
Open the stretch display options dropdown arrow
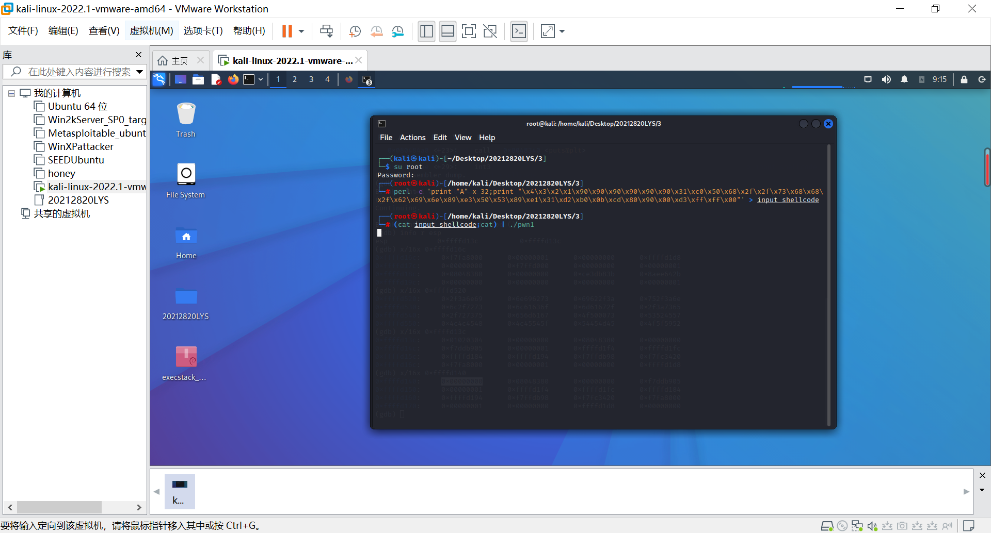pos(562,31)
